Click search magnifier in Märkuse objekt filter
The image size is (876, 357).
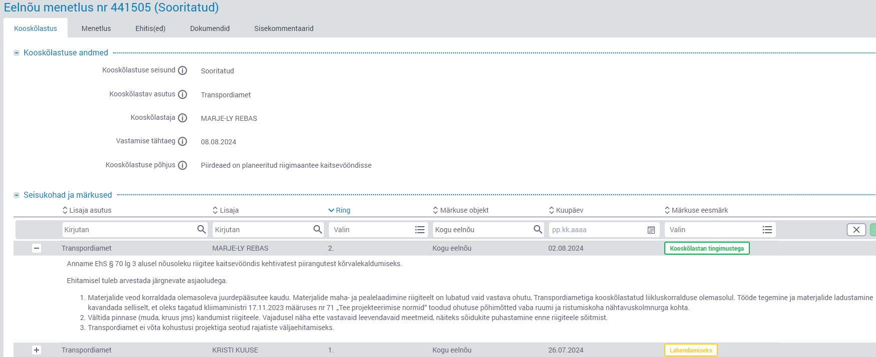(x=538, y=229)
